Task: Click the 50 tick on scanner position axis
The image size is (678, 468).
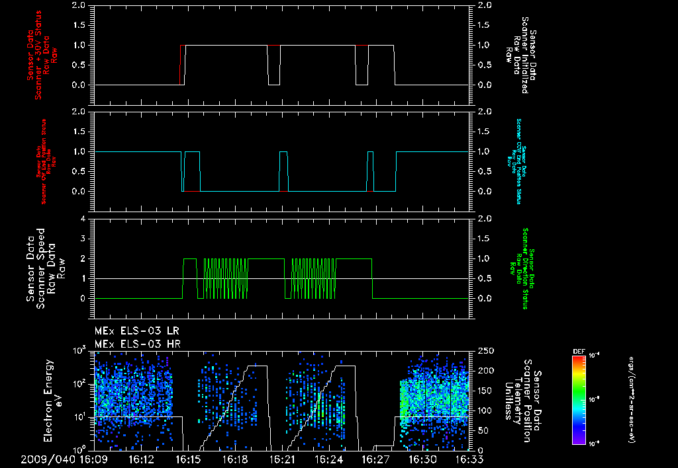Action: pos(483,430)
